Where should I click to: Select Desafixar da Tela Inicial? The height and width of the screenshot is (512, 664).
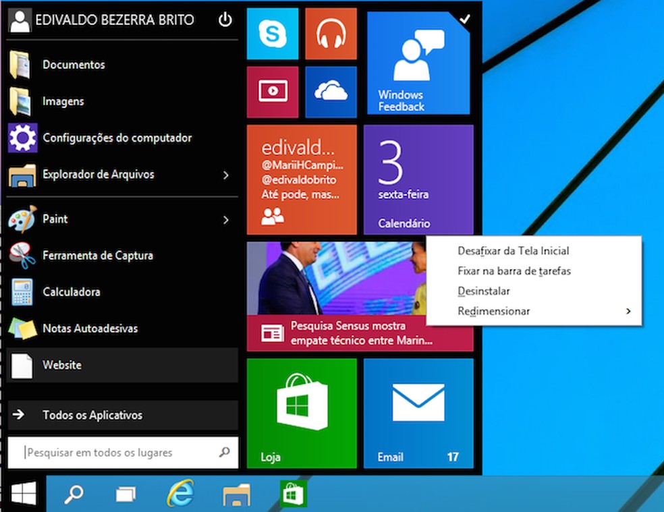point(512,251)
